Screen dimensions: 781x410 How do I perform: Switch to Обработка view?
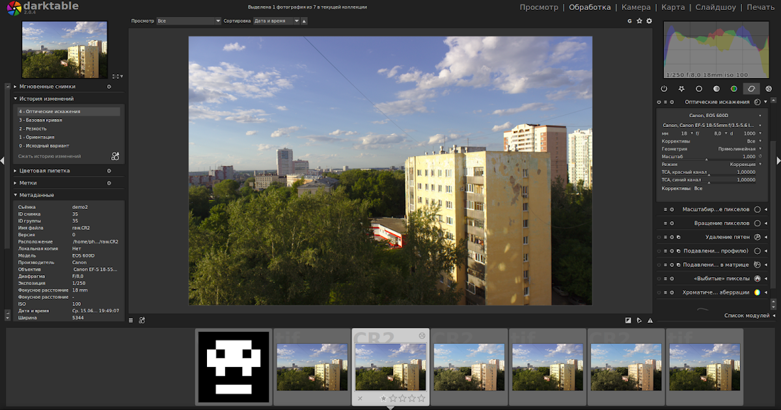pyautogui.click(x=590, y=7)
